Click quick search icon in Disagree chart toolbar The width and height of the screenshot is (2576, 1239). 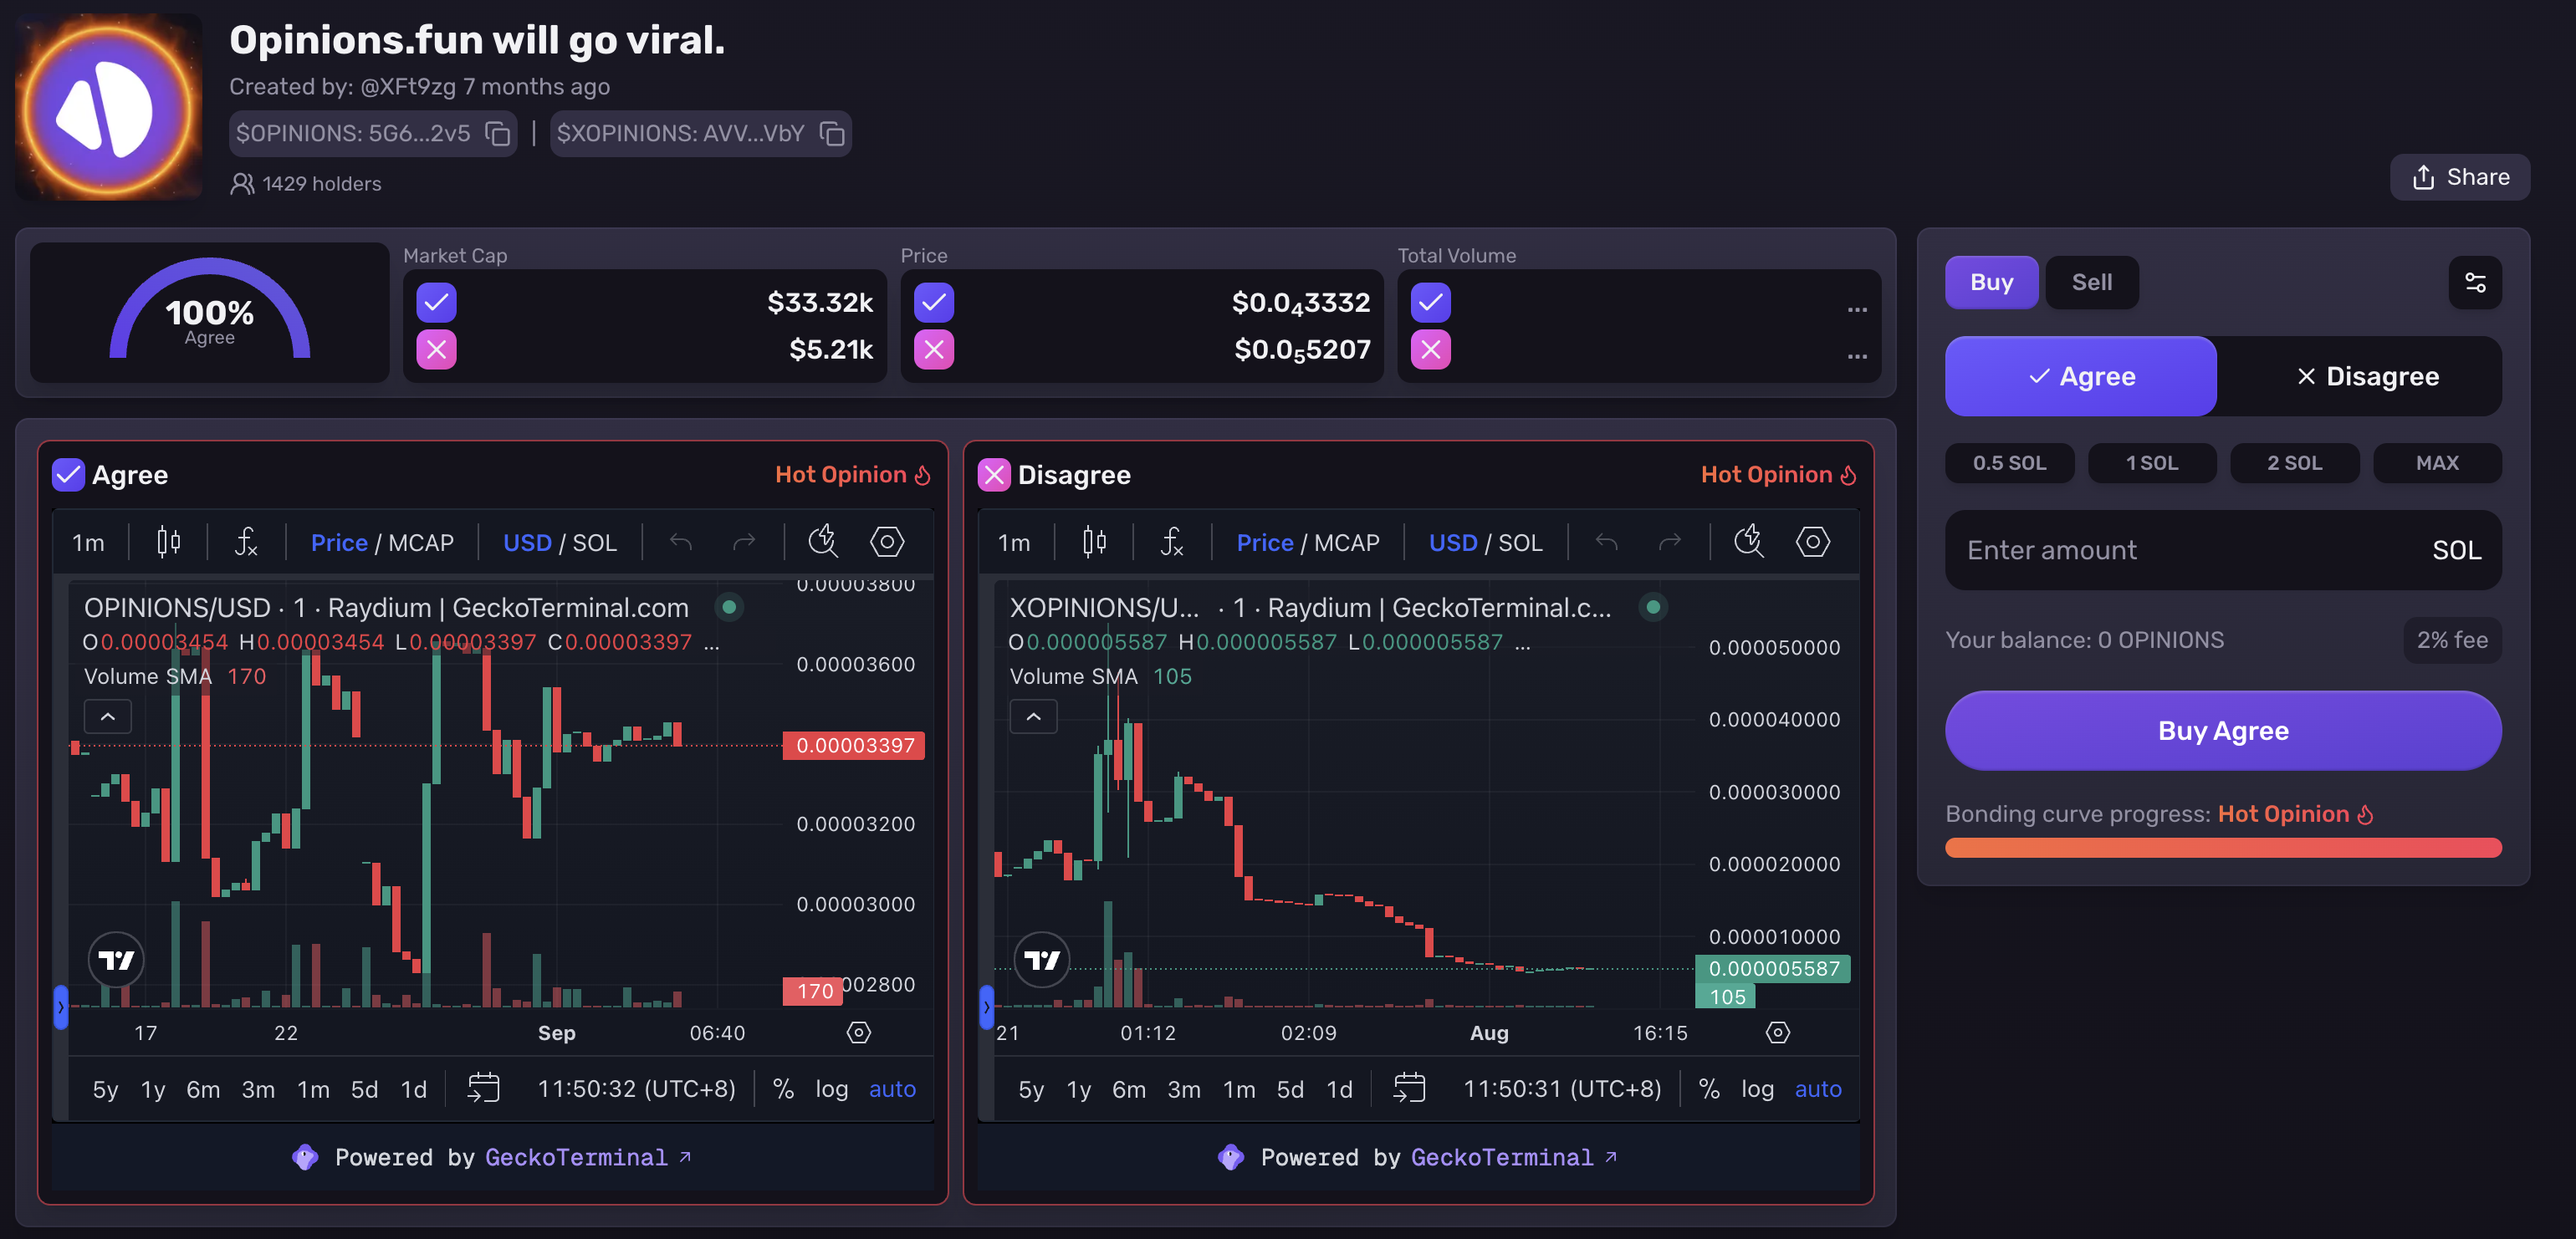point(1748,542)
